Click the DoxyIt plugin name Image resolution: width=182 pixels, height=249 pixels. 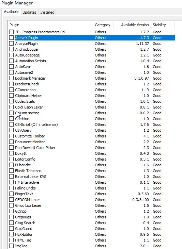tap(21, 153)
